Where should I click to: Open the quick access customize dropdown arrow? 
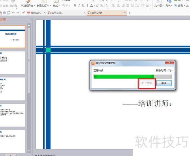point(23,13)
